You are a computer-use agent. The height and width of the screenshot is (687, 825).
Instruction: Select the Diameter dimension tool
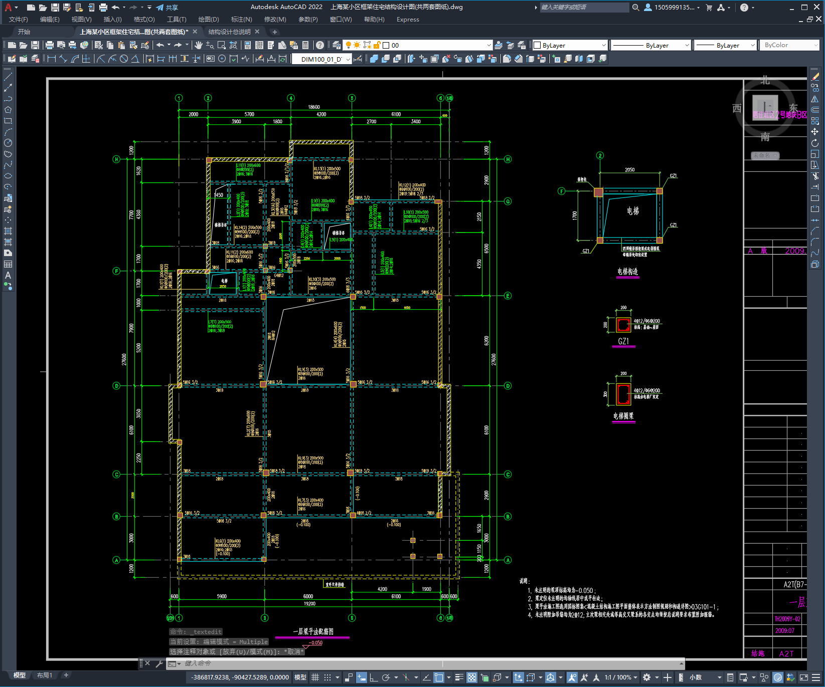point(124,59)
